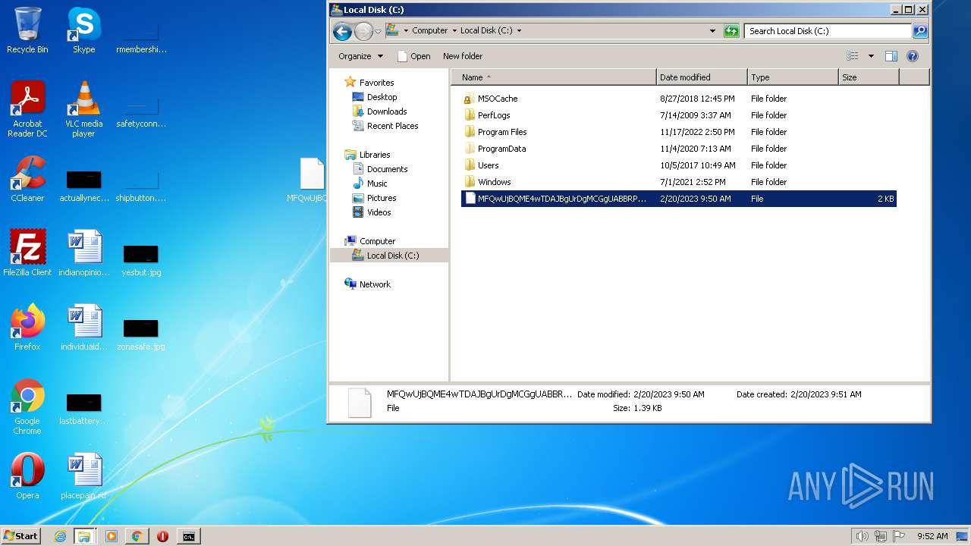This screenshot has height=546, width=971.
Task: Open the address bar history dropdown
Action: point(712,31)
